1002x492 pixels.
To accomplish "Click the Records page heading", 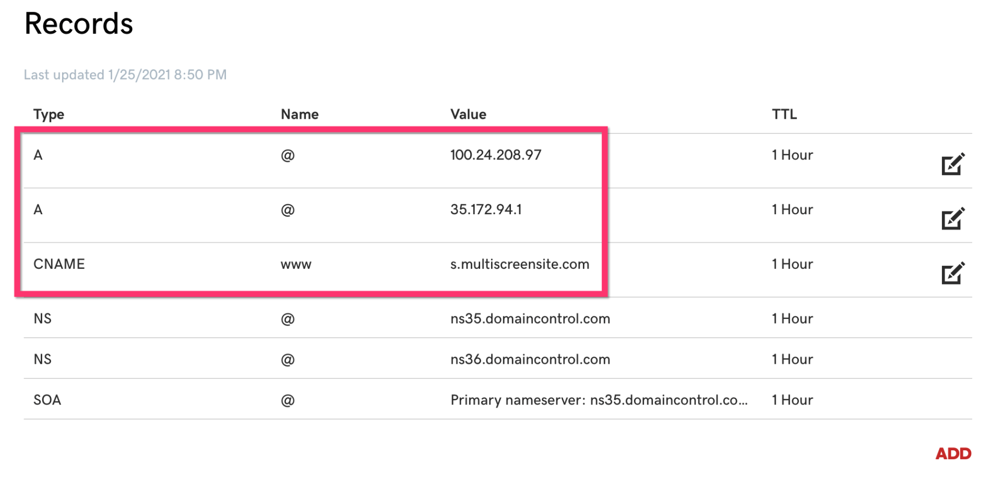I will (x=79, y=24).
